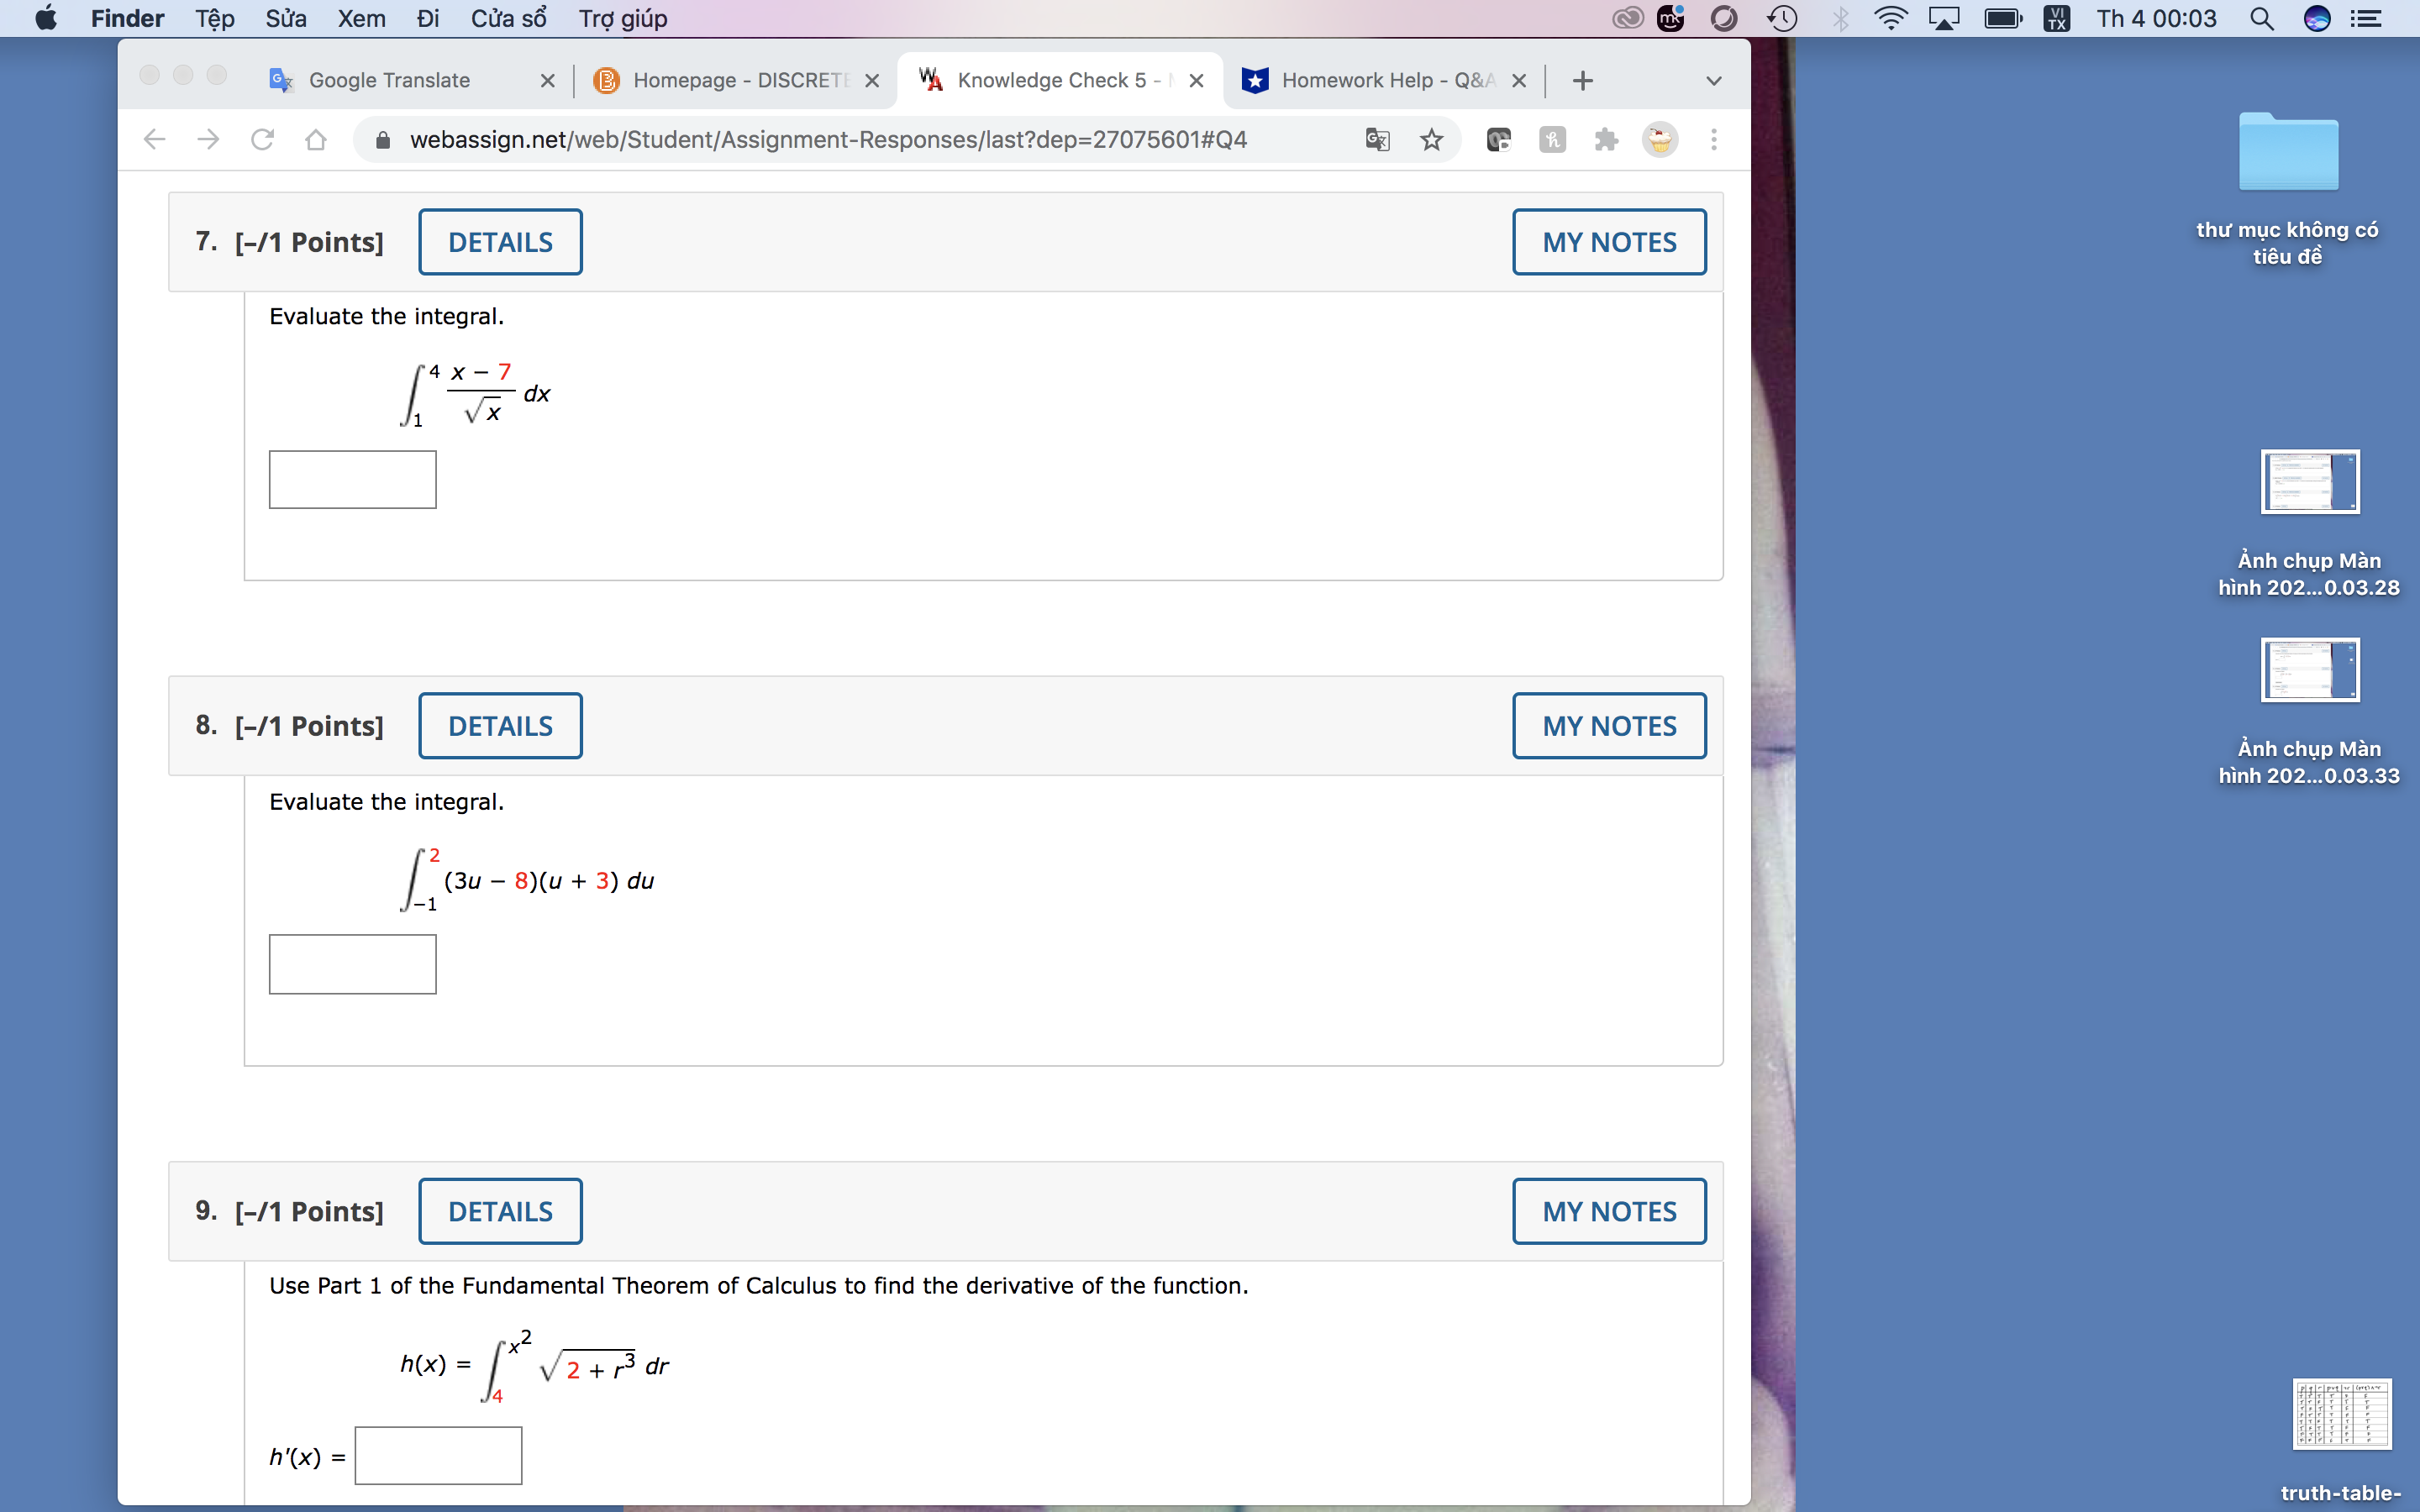
Task: Open the extensions puzzle-piece icon
Action: click(x=1606, y=140)
